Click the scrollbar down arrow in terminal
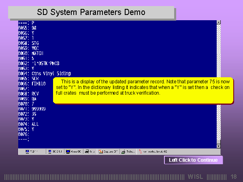Viewport: 243px width, 182px height. tap(219, 146)
